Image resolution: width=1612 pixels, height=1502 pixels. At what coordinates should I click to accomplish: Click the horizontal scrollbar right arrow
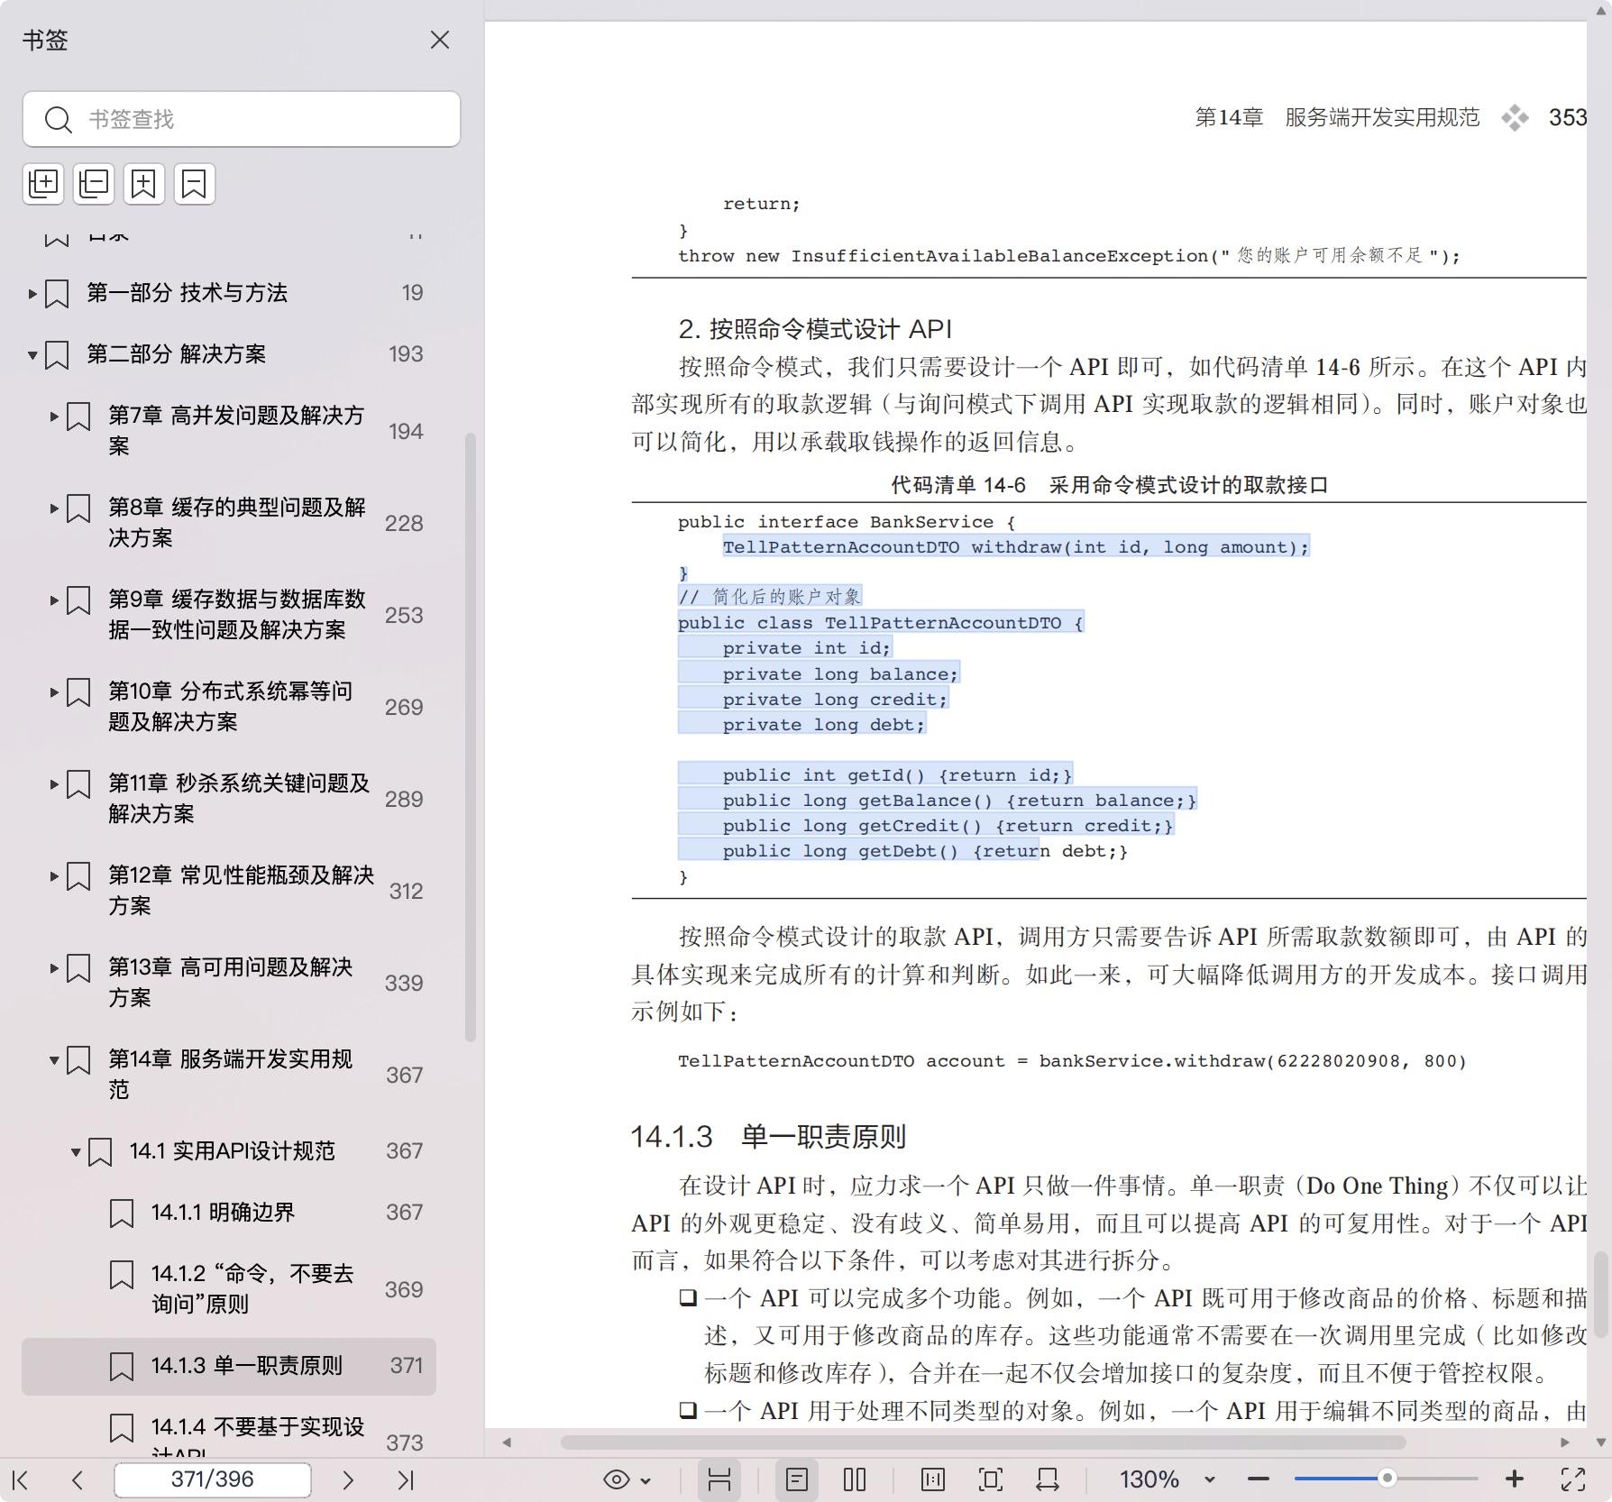pyautogui.click(x=1564, y=1442)
